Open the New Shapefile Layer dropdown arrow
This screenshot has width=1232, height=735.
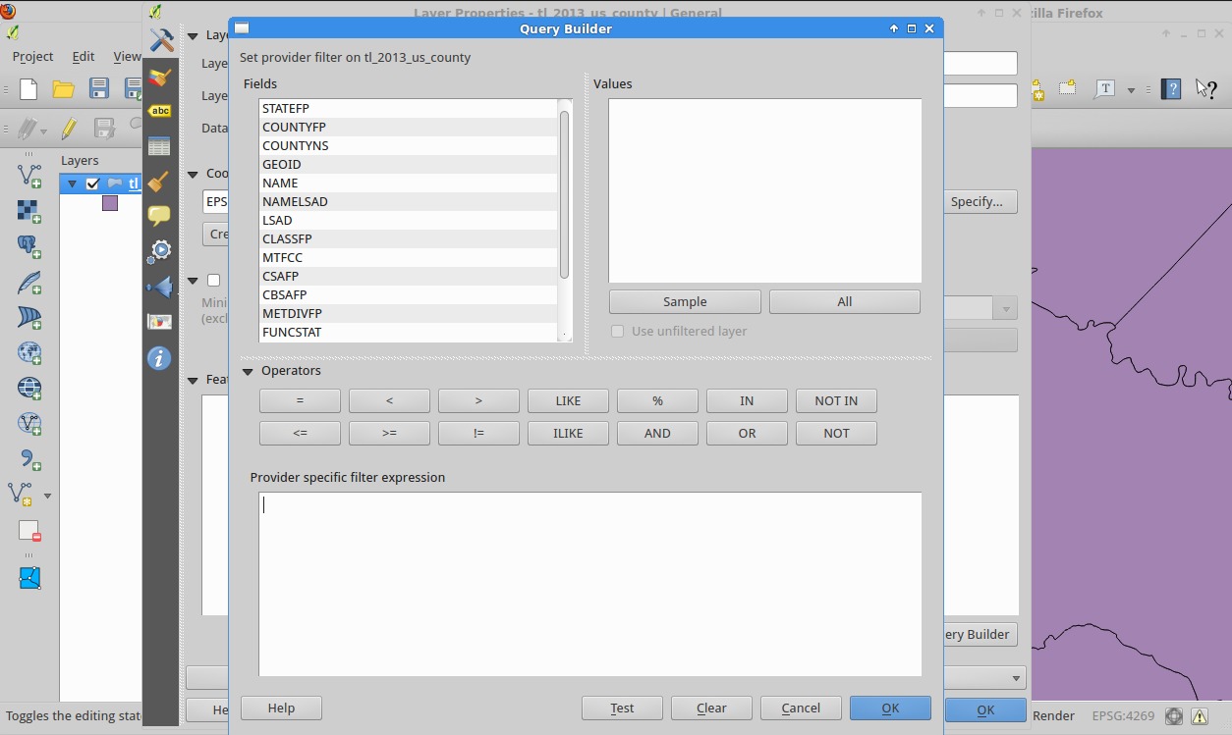47,496
